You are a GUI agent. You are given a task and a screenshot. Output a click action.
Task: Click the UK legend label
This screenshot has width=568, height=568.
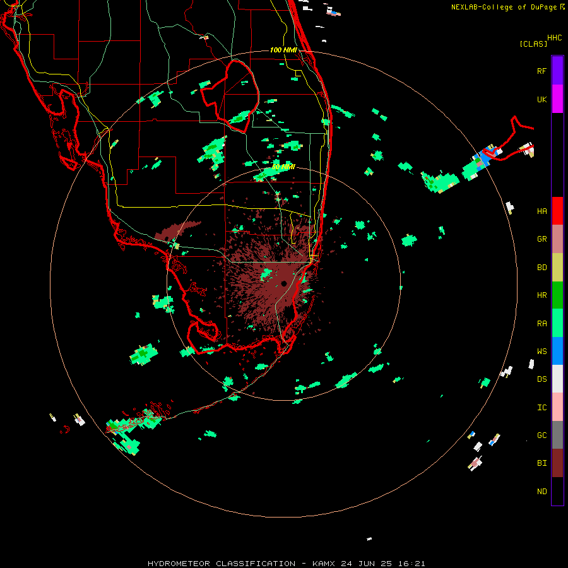(541, 99)
